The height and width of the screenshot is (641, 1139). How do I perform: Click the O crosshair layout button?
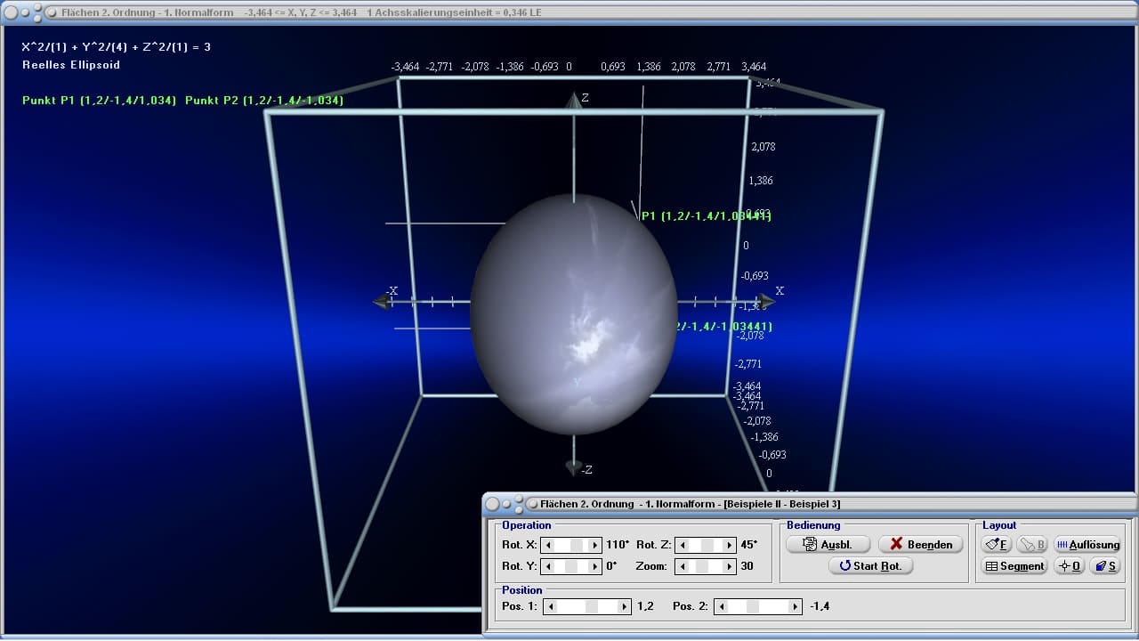click(1069, 565)
